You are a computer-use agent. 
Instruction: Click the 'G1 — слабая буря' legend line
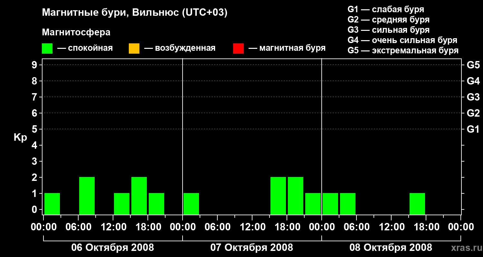pos(386,9)
